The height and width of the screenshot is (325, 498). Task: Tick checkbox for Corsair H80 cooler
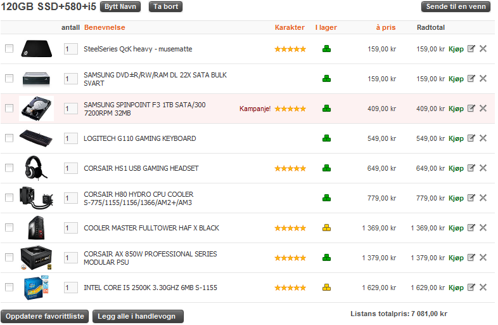10,198
